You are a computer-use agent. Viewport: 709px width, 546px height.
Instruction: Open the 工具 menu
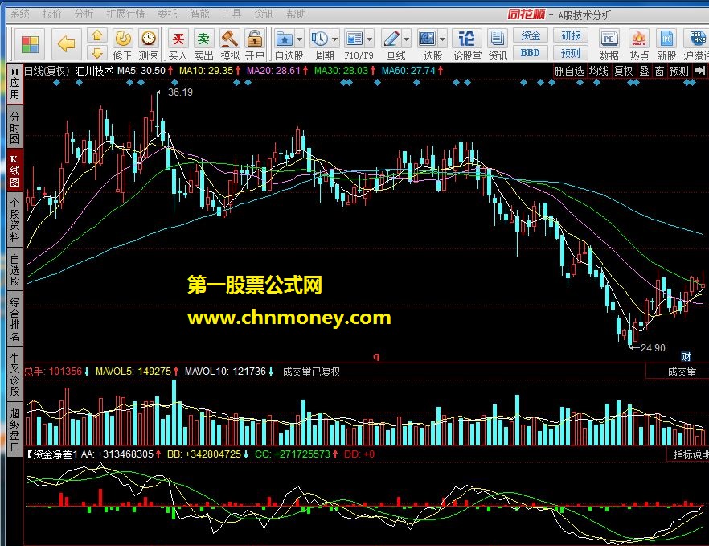click(232, 14)
